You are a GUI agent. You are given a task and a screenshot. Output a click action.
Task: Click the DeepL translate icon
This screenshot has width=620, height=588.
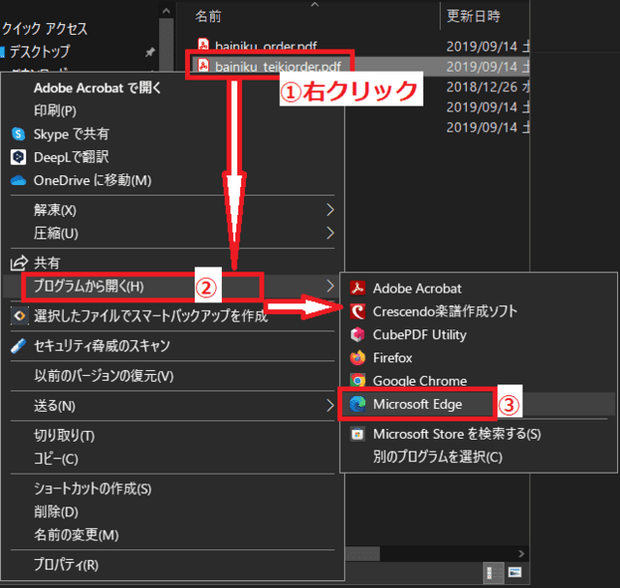tap(17, 157)
